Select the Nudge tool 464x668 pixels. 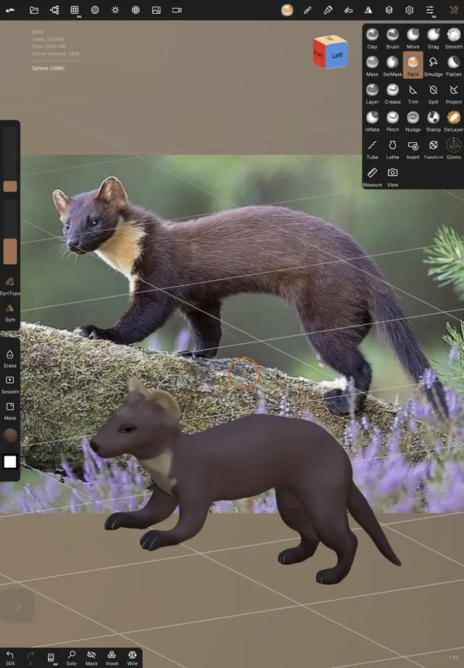point(413,121)
